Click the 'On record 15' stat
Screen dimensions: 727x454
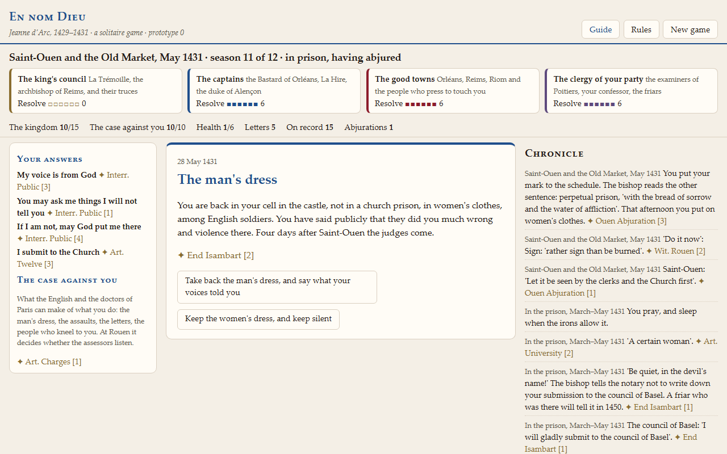click(x=310, y=127)
